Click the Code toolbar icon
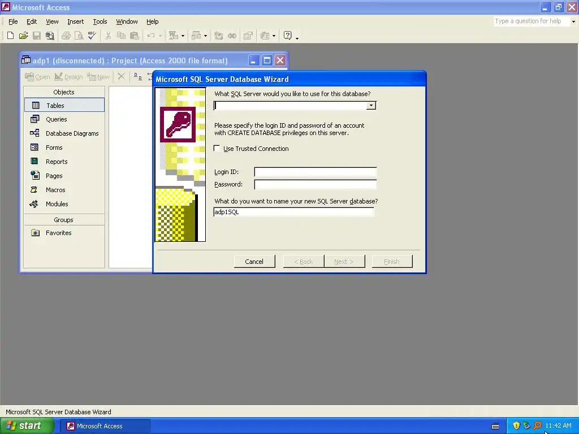579x434 pixels. 219,36
